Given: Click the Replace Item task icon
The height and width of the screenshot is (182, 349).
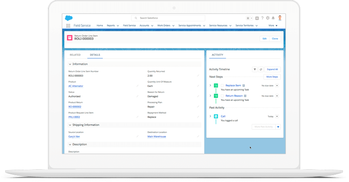Looking at the screenshot, I should 216,86.
